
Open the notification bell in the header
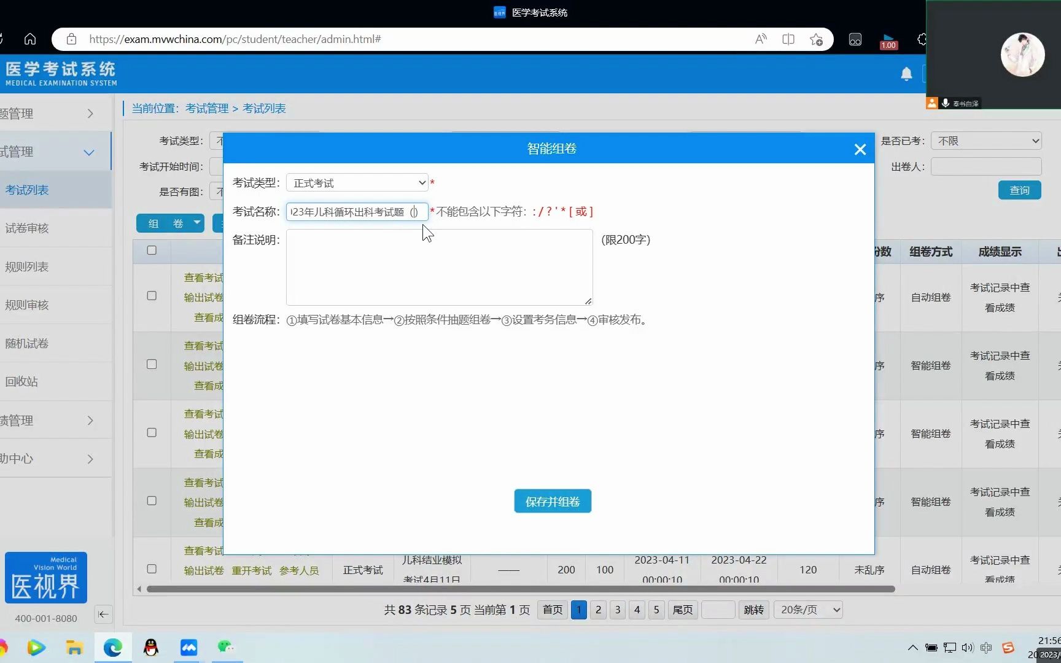coord(906,74)
